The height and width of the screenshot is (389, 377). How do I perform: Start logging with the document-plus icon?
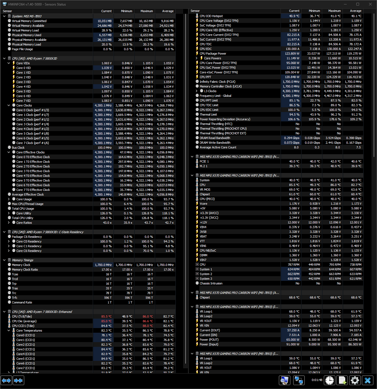(x=342, y=380)
